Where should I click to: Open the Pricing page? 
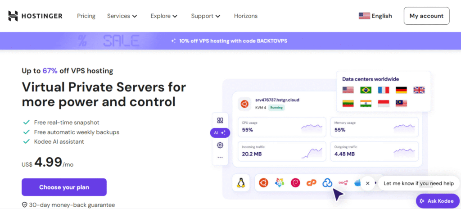(x=86, y=16)
